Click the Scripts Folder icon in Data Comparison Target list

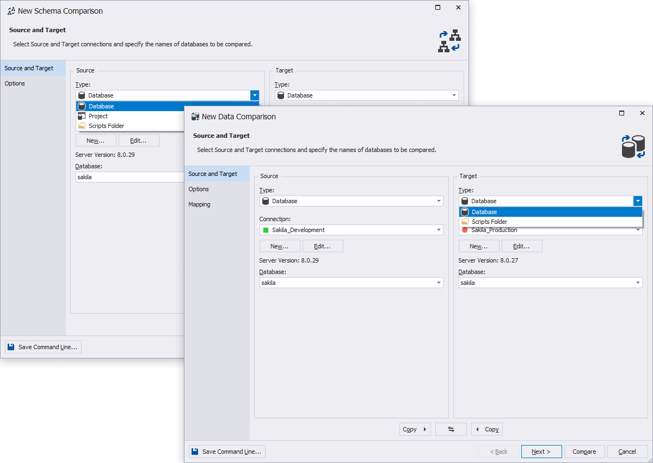tap(465, 222)
